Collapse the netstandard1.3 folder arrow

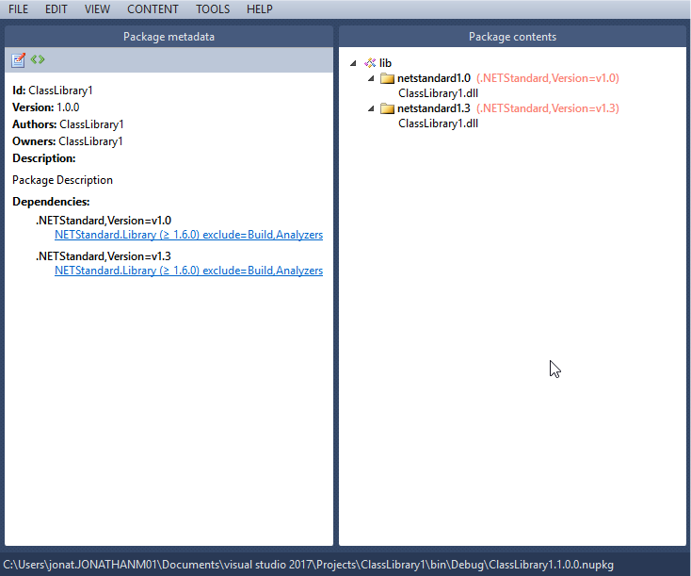point(371,108)
